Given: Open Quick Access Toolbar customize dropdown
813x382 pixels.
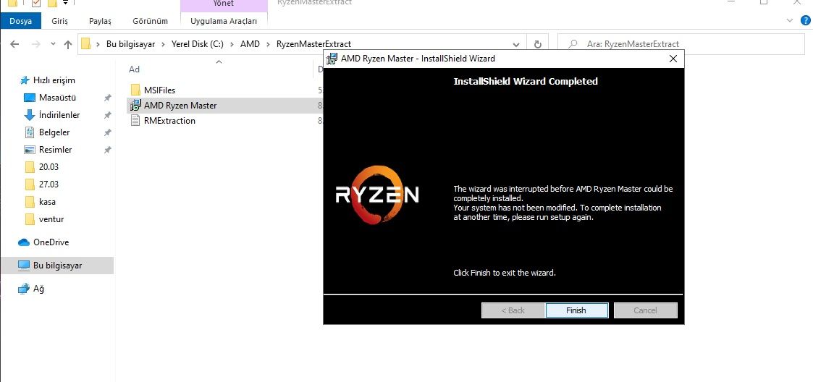Looking at the screenshot, I should [x=65, y=3].
